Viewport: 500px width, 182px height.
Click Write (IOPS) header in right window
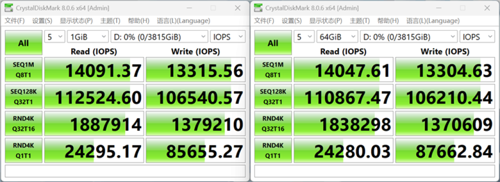coord(445,51)
